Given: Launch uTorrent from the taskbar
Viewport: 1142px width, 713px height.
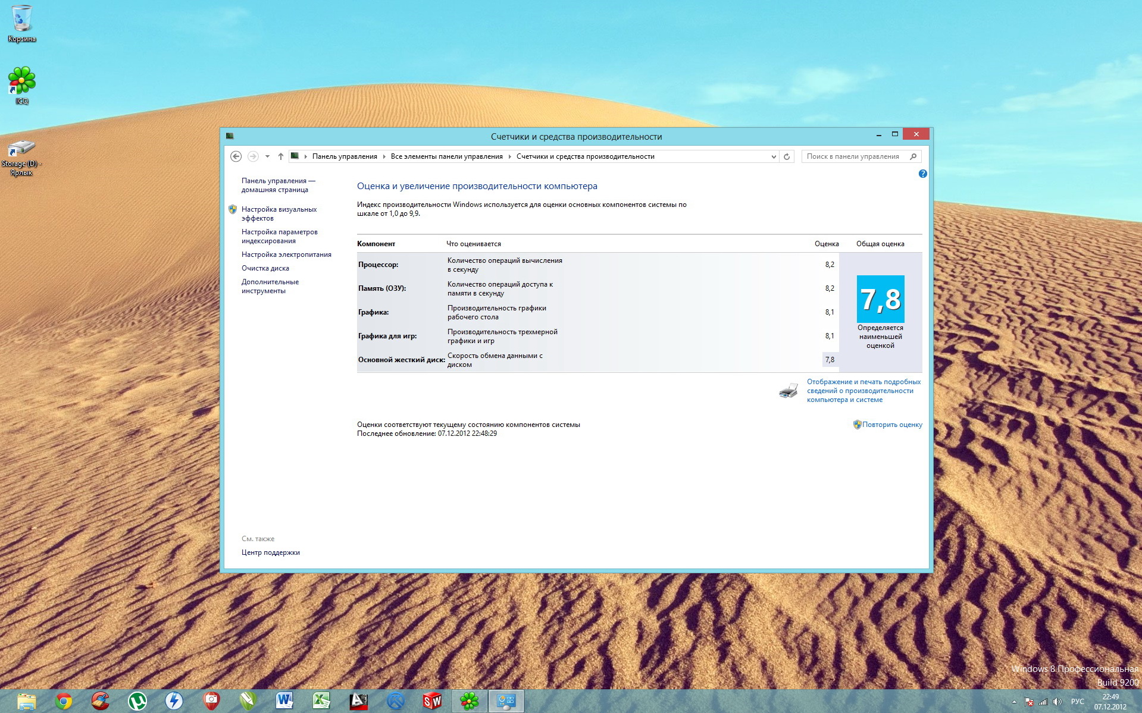Looking at the screenshot, I should (x=137, y=701).
